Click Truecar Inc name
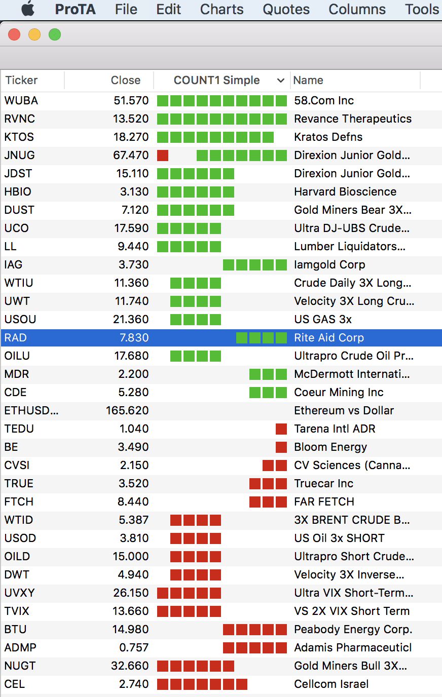The height and width of the screenshot is (697, 442). click(x=323, y=483)
